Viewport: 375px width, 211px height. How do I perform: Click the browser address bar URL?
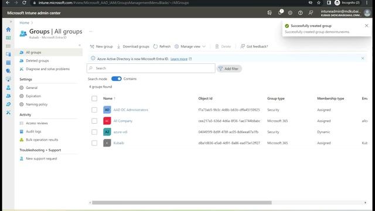click(114, 2)
